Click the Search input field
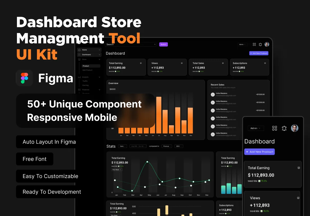This screenshot has width=310, height=216. click(x=131, y=44)
